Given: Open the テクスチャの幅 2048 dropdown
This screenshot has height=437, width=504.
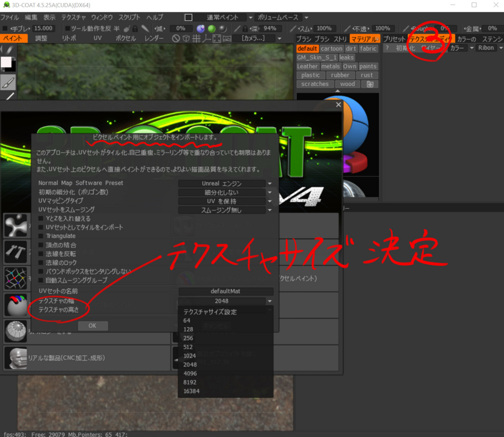Looking at the screenshot, I should click(x=225, y=301).
